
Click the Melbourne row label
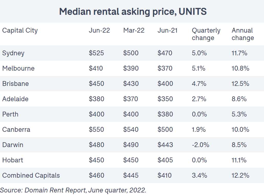pyautogui.click(x=18, y=68)
